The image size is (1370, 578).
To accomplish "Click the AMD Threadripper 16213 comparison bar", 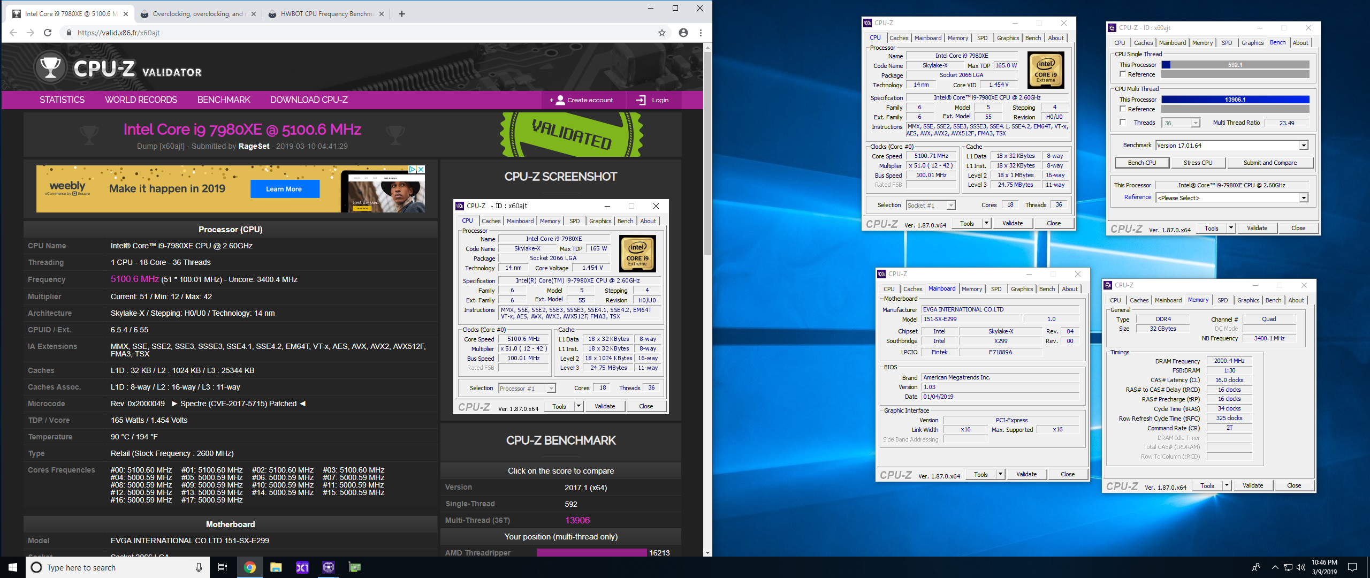I will click(592, 553).
